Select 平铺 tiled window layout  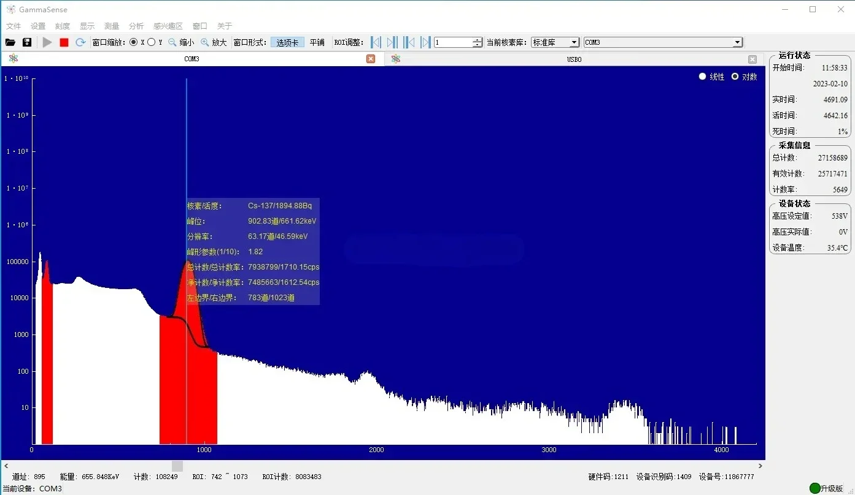coord(317,42)
